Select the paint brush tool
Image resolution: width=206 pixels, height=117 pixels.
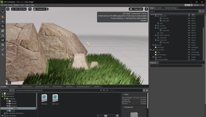click(x=3, y=49)
